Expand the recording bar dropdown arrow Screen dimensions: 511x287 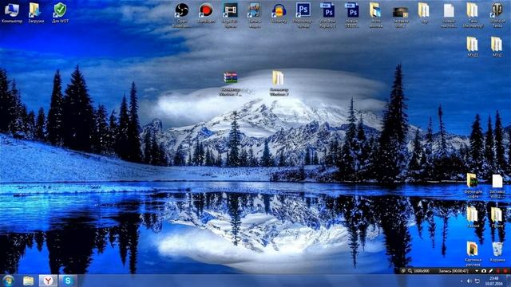tap(477, 271)
